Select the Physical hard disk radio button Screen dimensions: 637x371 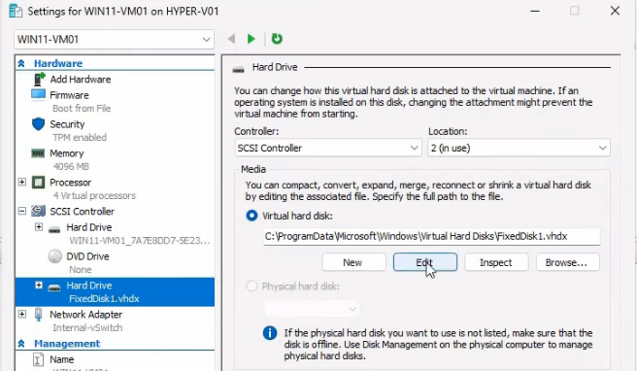pos(251,287)
